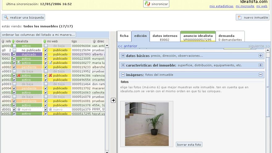Expand características del inmueble section

pos(123,65)
